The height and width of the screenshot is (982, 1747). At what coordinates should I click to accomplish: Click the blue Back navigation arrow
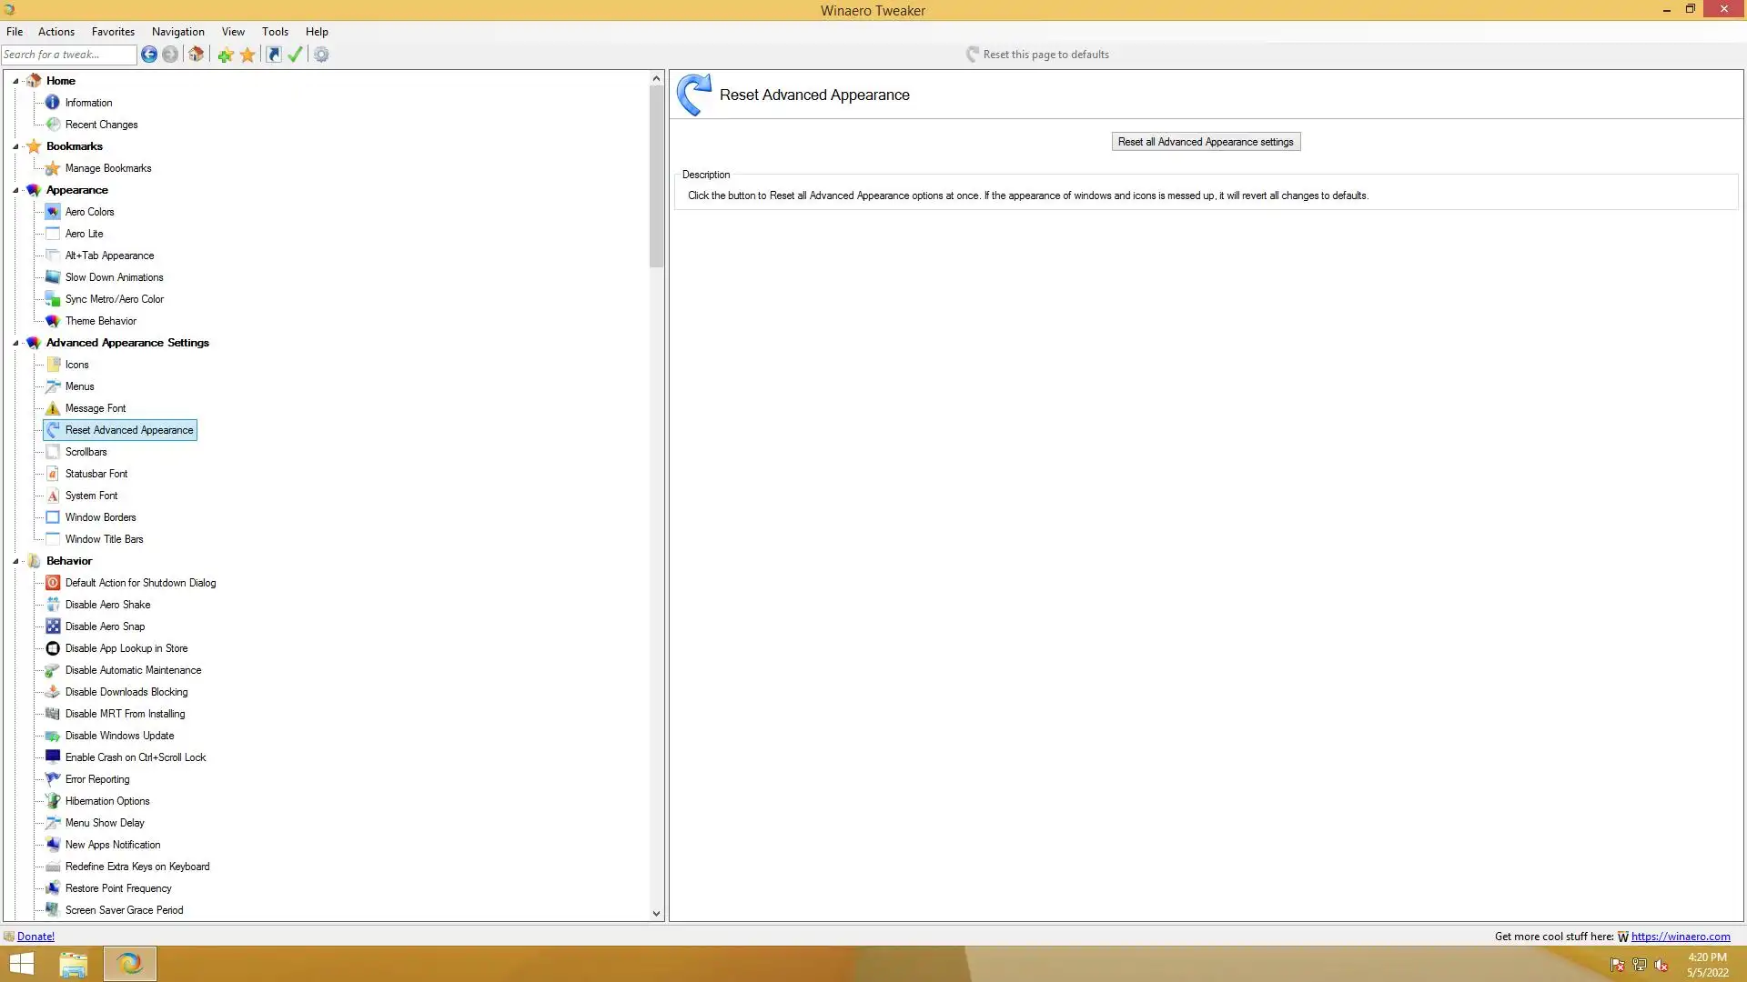149,55
